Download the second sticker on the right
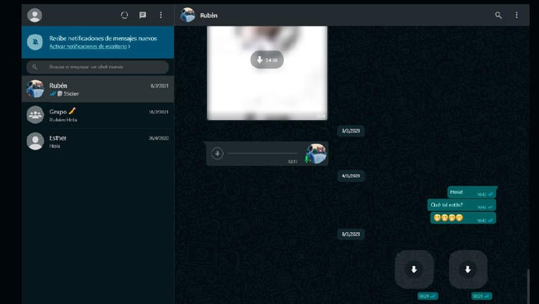 468,270
